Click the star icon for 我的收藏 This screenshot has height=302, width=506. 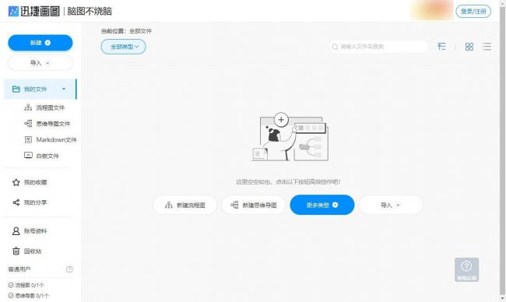coord(16,182)
